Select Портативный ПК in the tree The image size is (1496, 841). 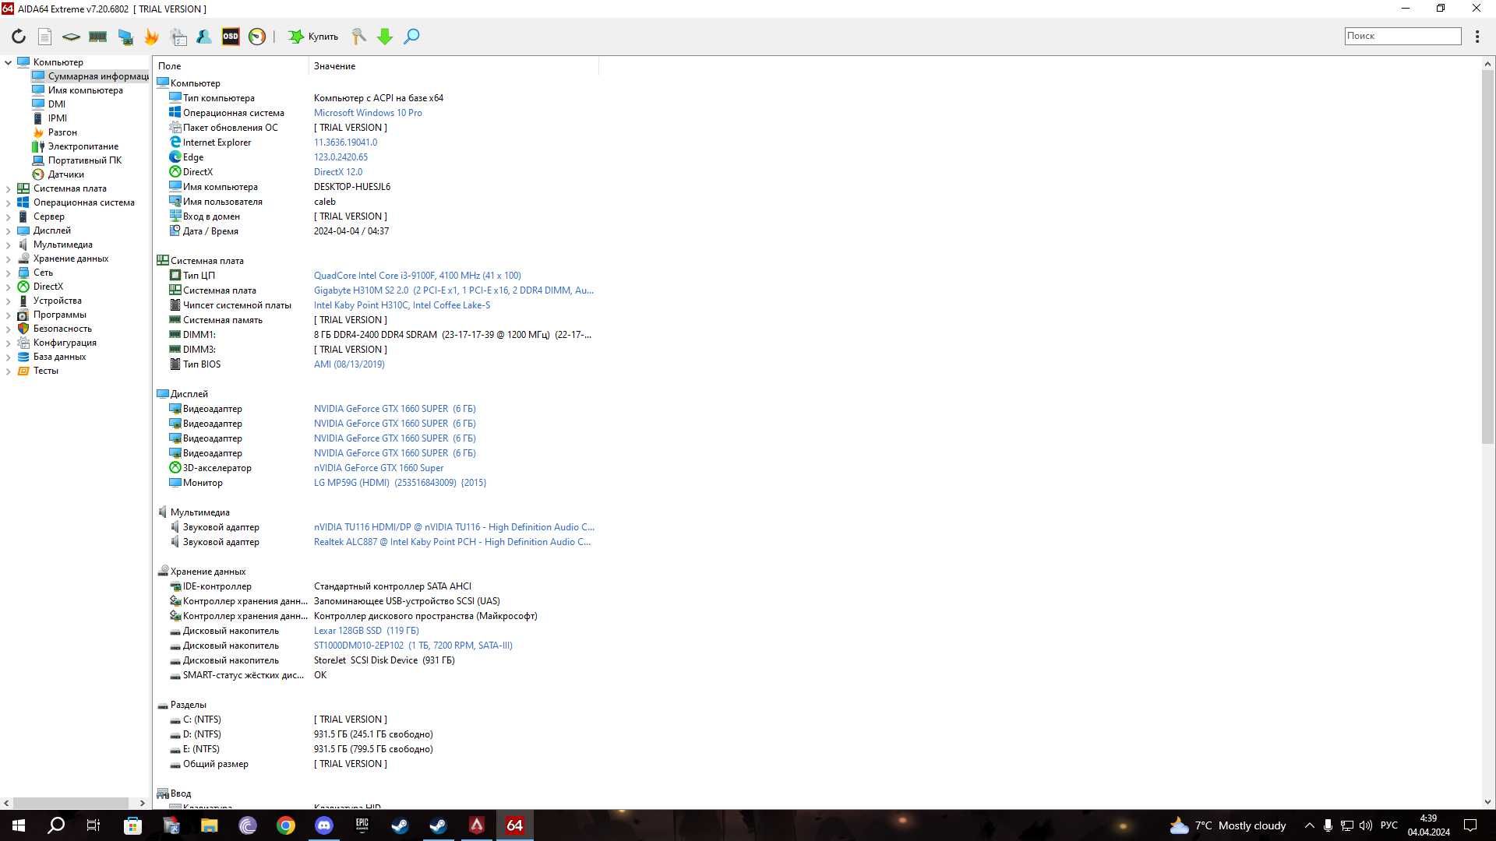click(77, 160)
